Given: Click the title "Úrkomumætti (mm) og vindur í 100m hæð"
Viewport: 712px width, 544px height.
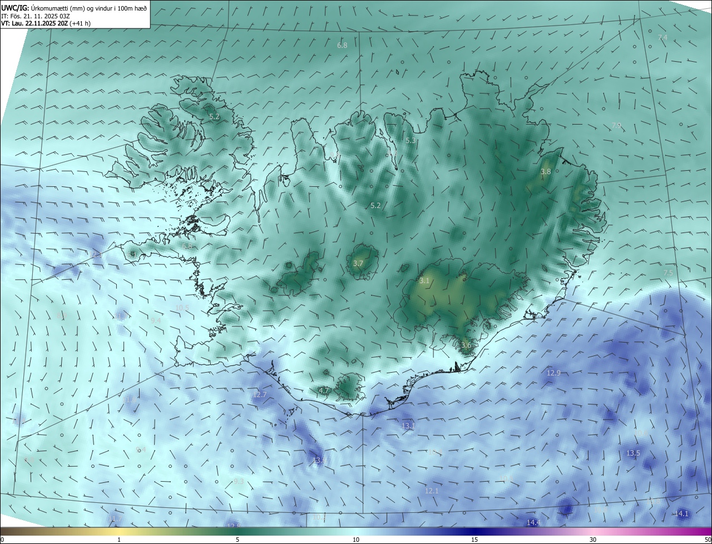Looking at the screenshot, I should tap(90, 8).
